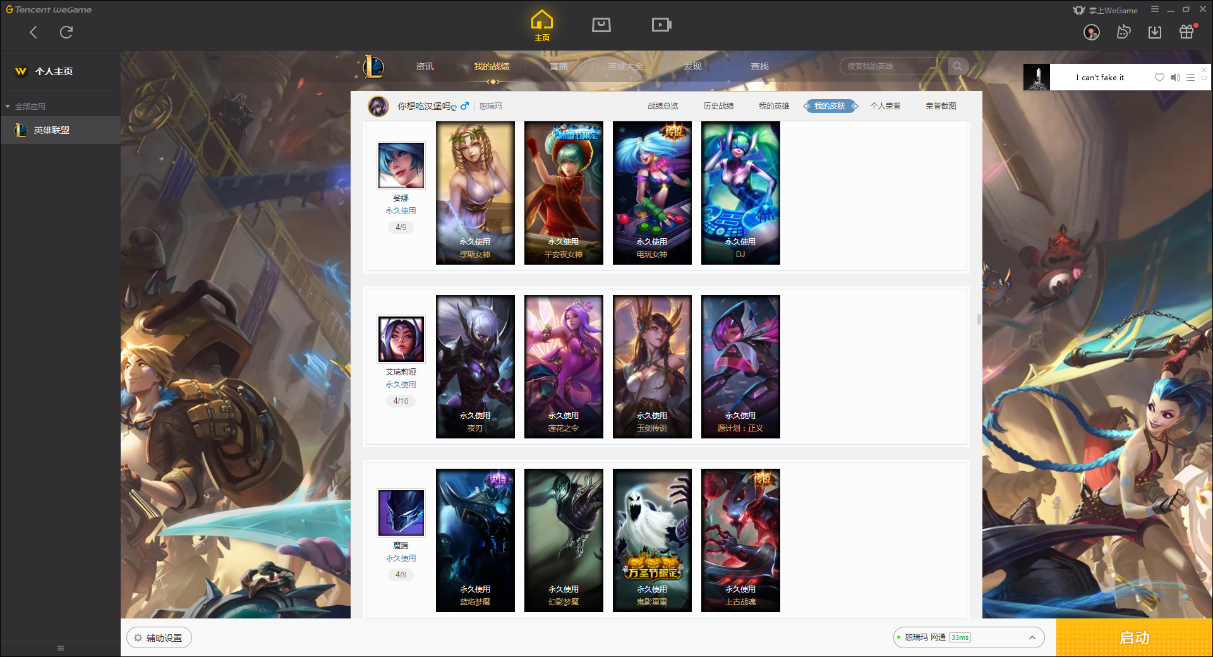1213x657 pixels.
Task: Switch to the 我的战绩 tab
Action: (492, 66)
